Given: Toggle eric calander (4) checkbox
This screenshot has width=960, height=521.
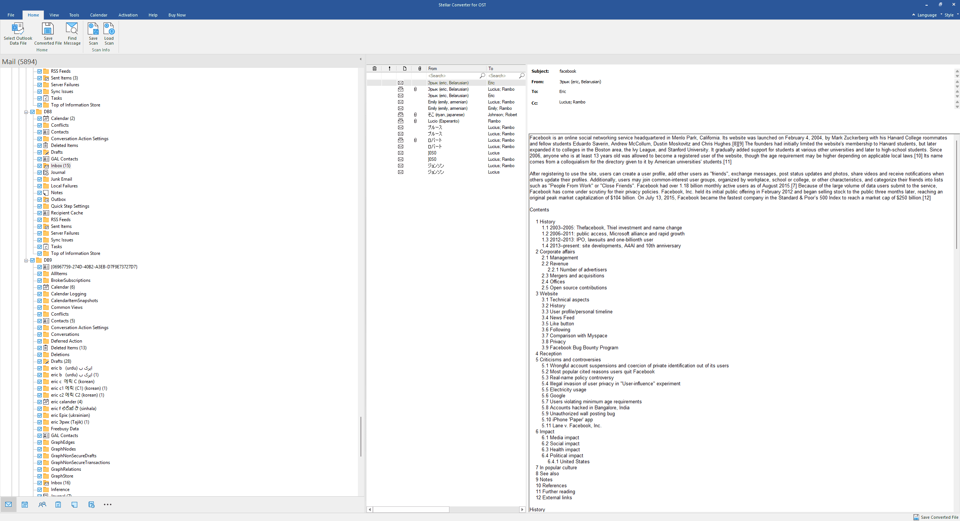Looking at the screenshot, I should coord(40,402).
